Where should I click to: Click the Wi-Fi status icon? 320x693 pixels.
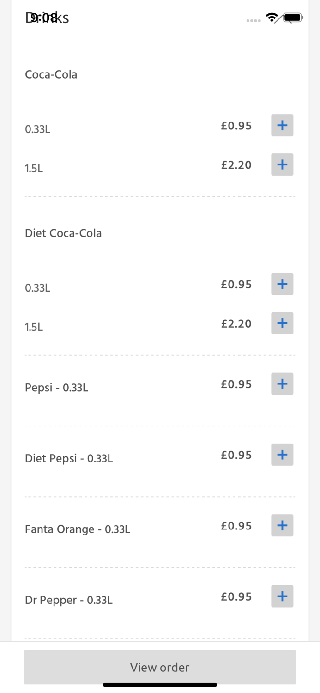click(272, 18)
